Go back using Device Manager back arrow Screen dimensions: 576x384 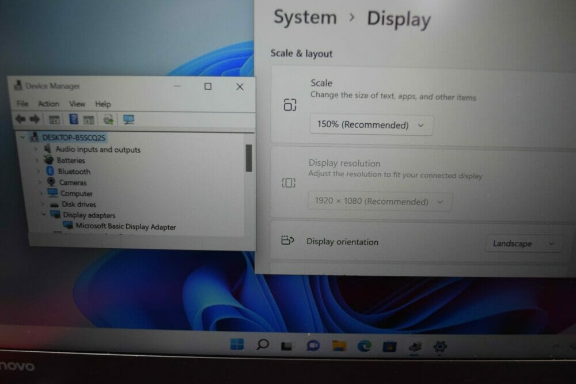click(x=20, y=119)
